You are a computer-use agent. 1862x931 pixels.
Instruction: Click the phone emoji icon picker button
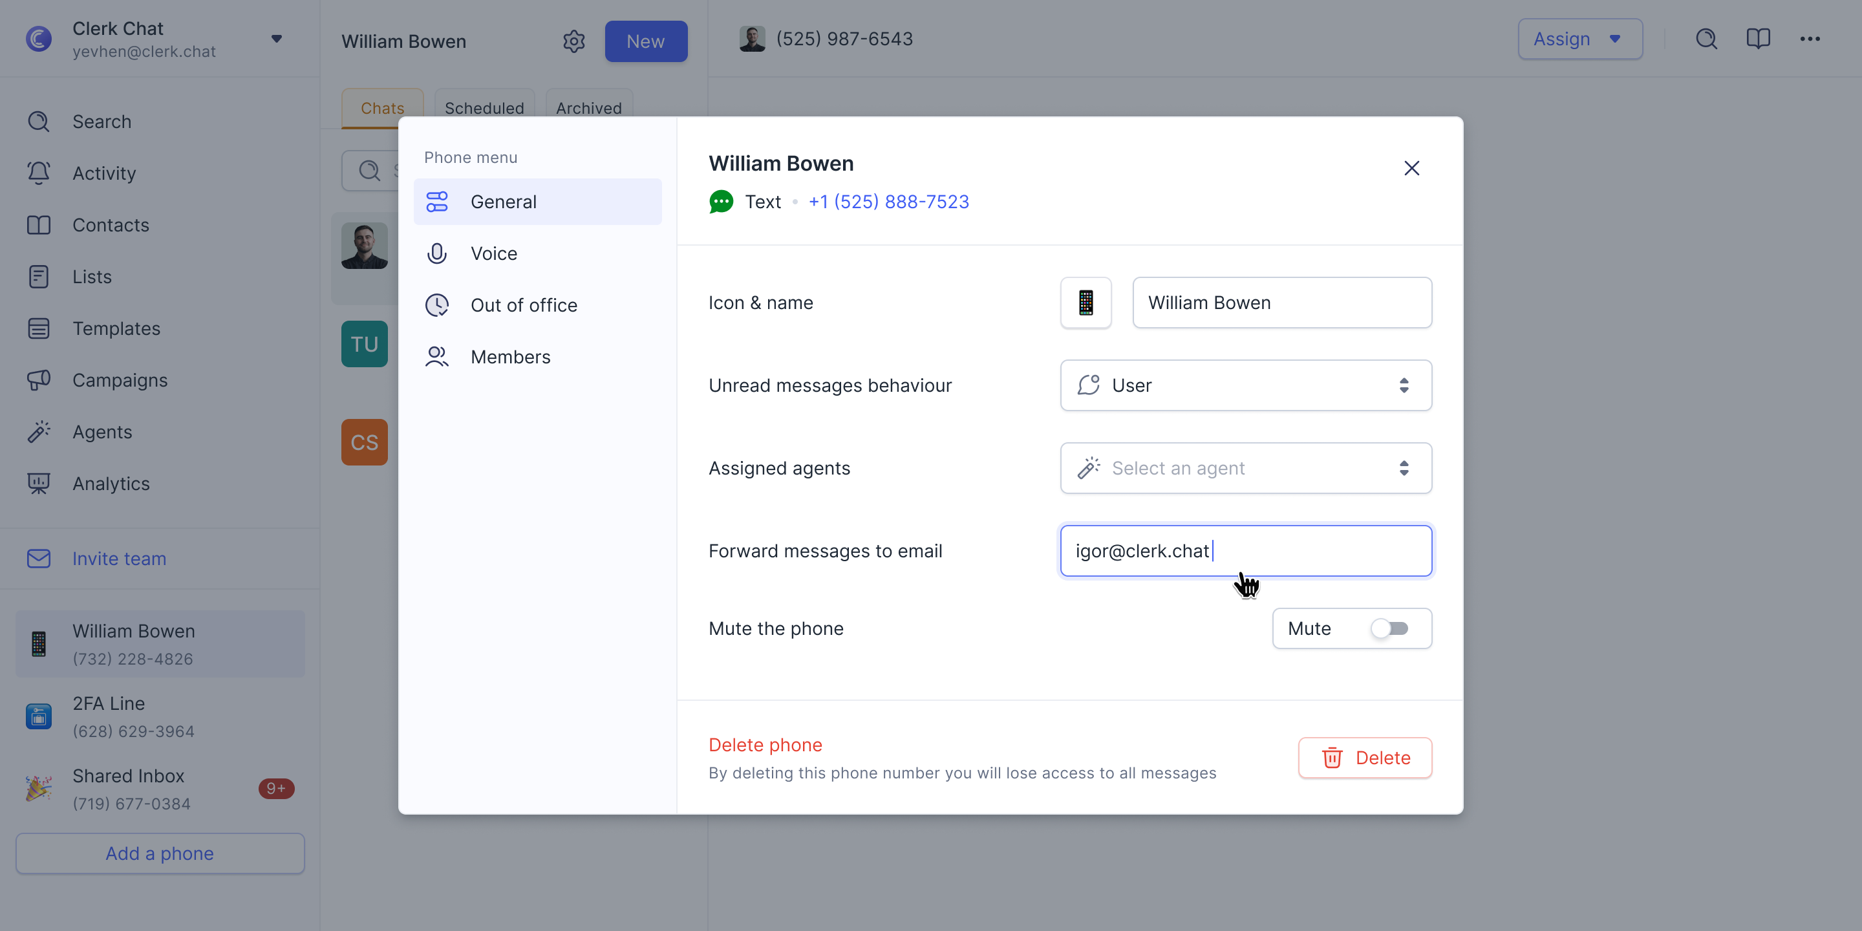pyautogui.click(x=1086, y=303)
